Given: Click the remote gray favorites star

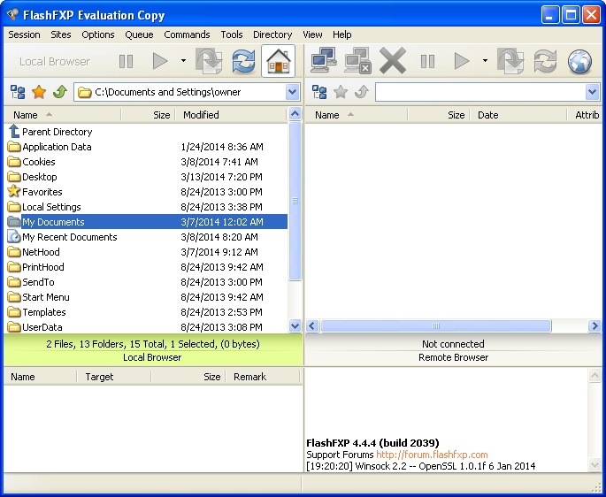Looking at the screenshot, I should tap(341, 92).
